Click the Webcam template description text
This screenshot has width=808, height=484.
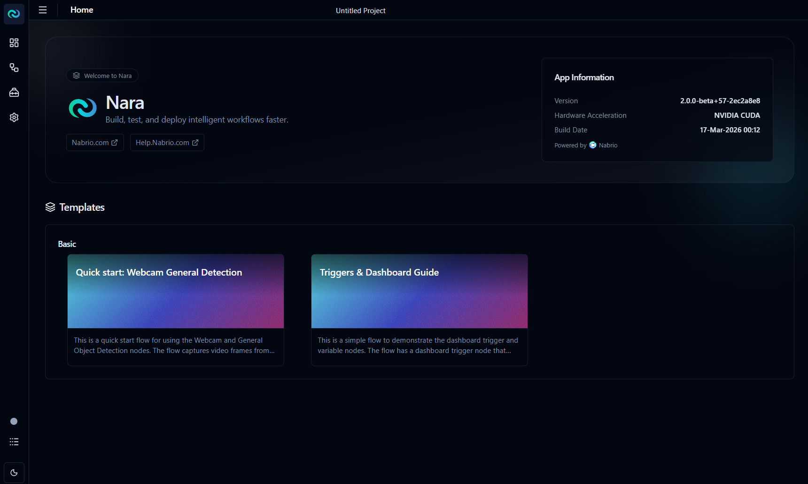174,346
